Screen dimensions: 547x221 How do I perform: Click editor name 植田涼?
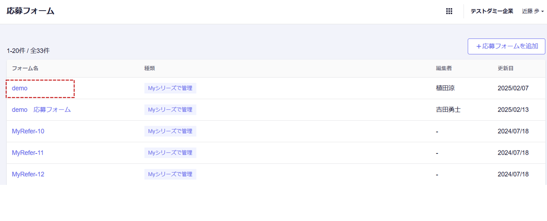445,88
